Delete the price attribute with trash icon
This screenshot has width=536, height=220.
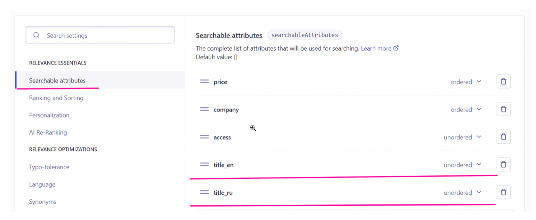click(503, 82)
